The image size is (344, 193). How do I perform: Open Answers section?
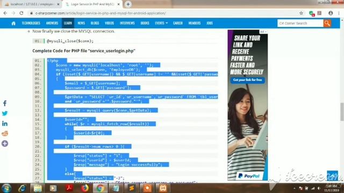coord(52,23)
